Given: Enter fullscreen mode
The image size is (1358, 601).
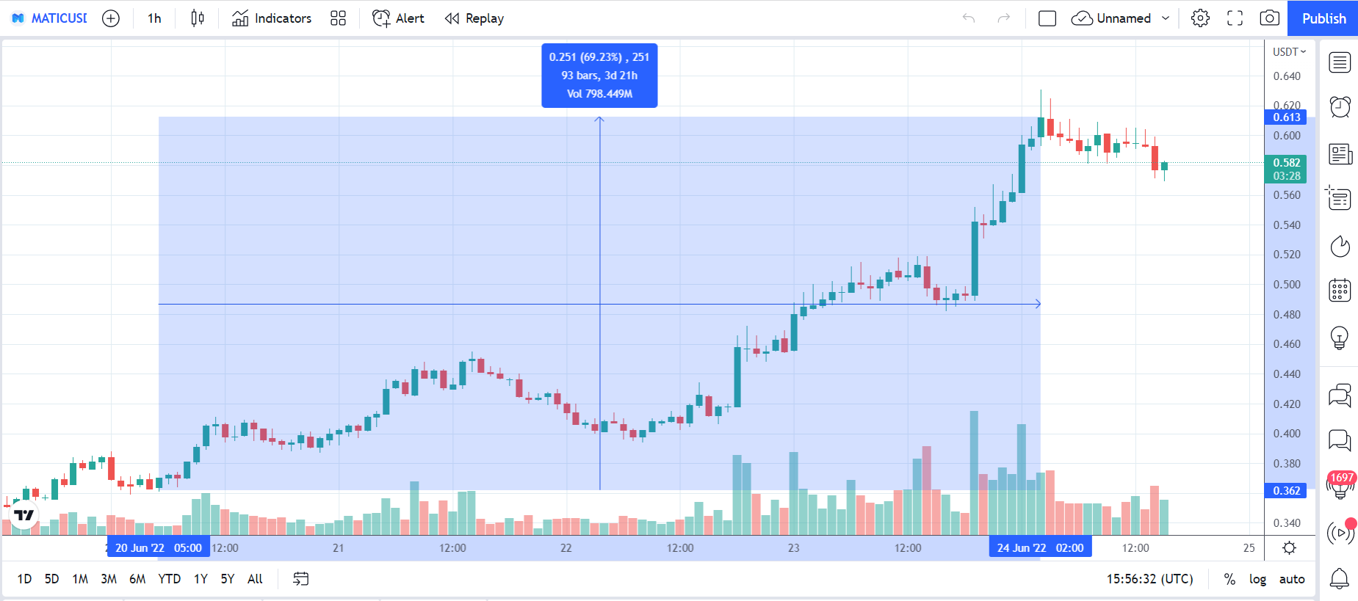Looking at the screenshot, I should tap(1235, 18).
